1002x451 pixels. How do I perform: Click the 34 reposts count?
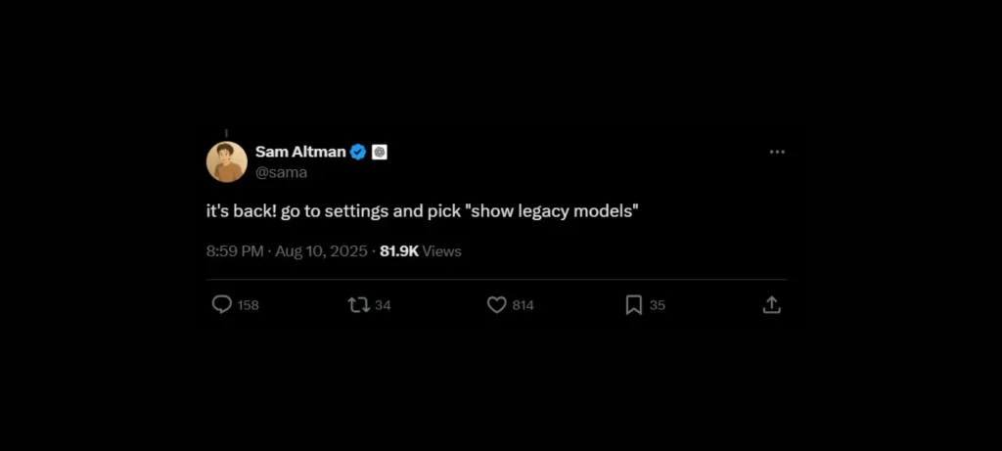point(383,305)
